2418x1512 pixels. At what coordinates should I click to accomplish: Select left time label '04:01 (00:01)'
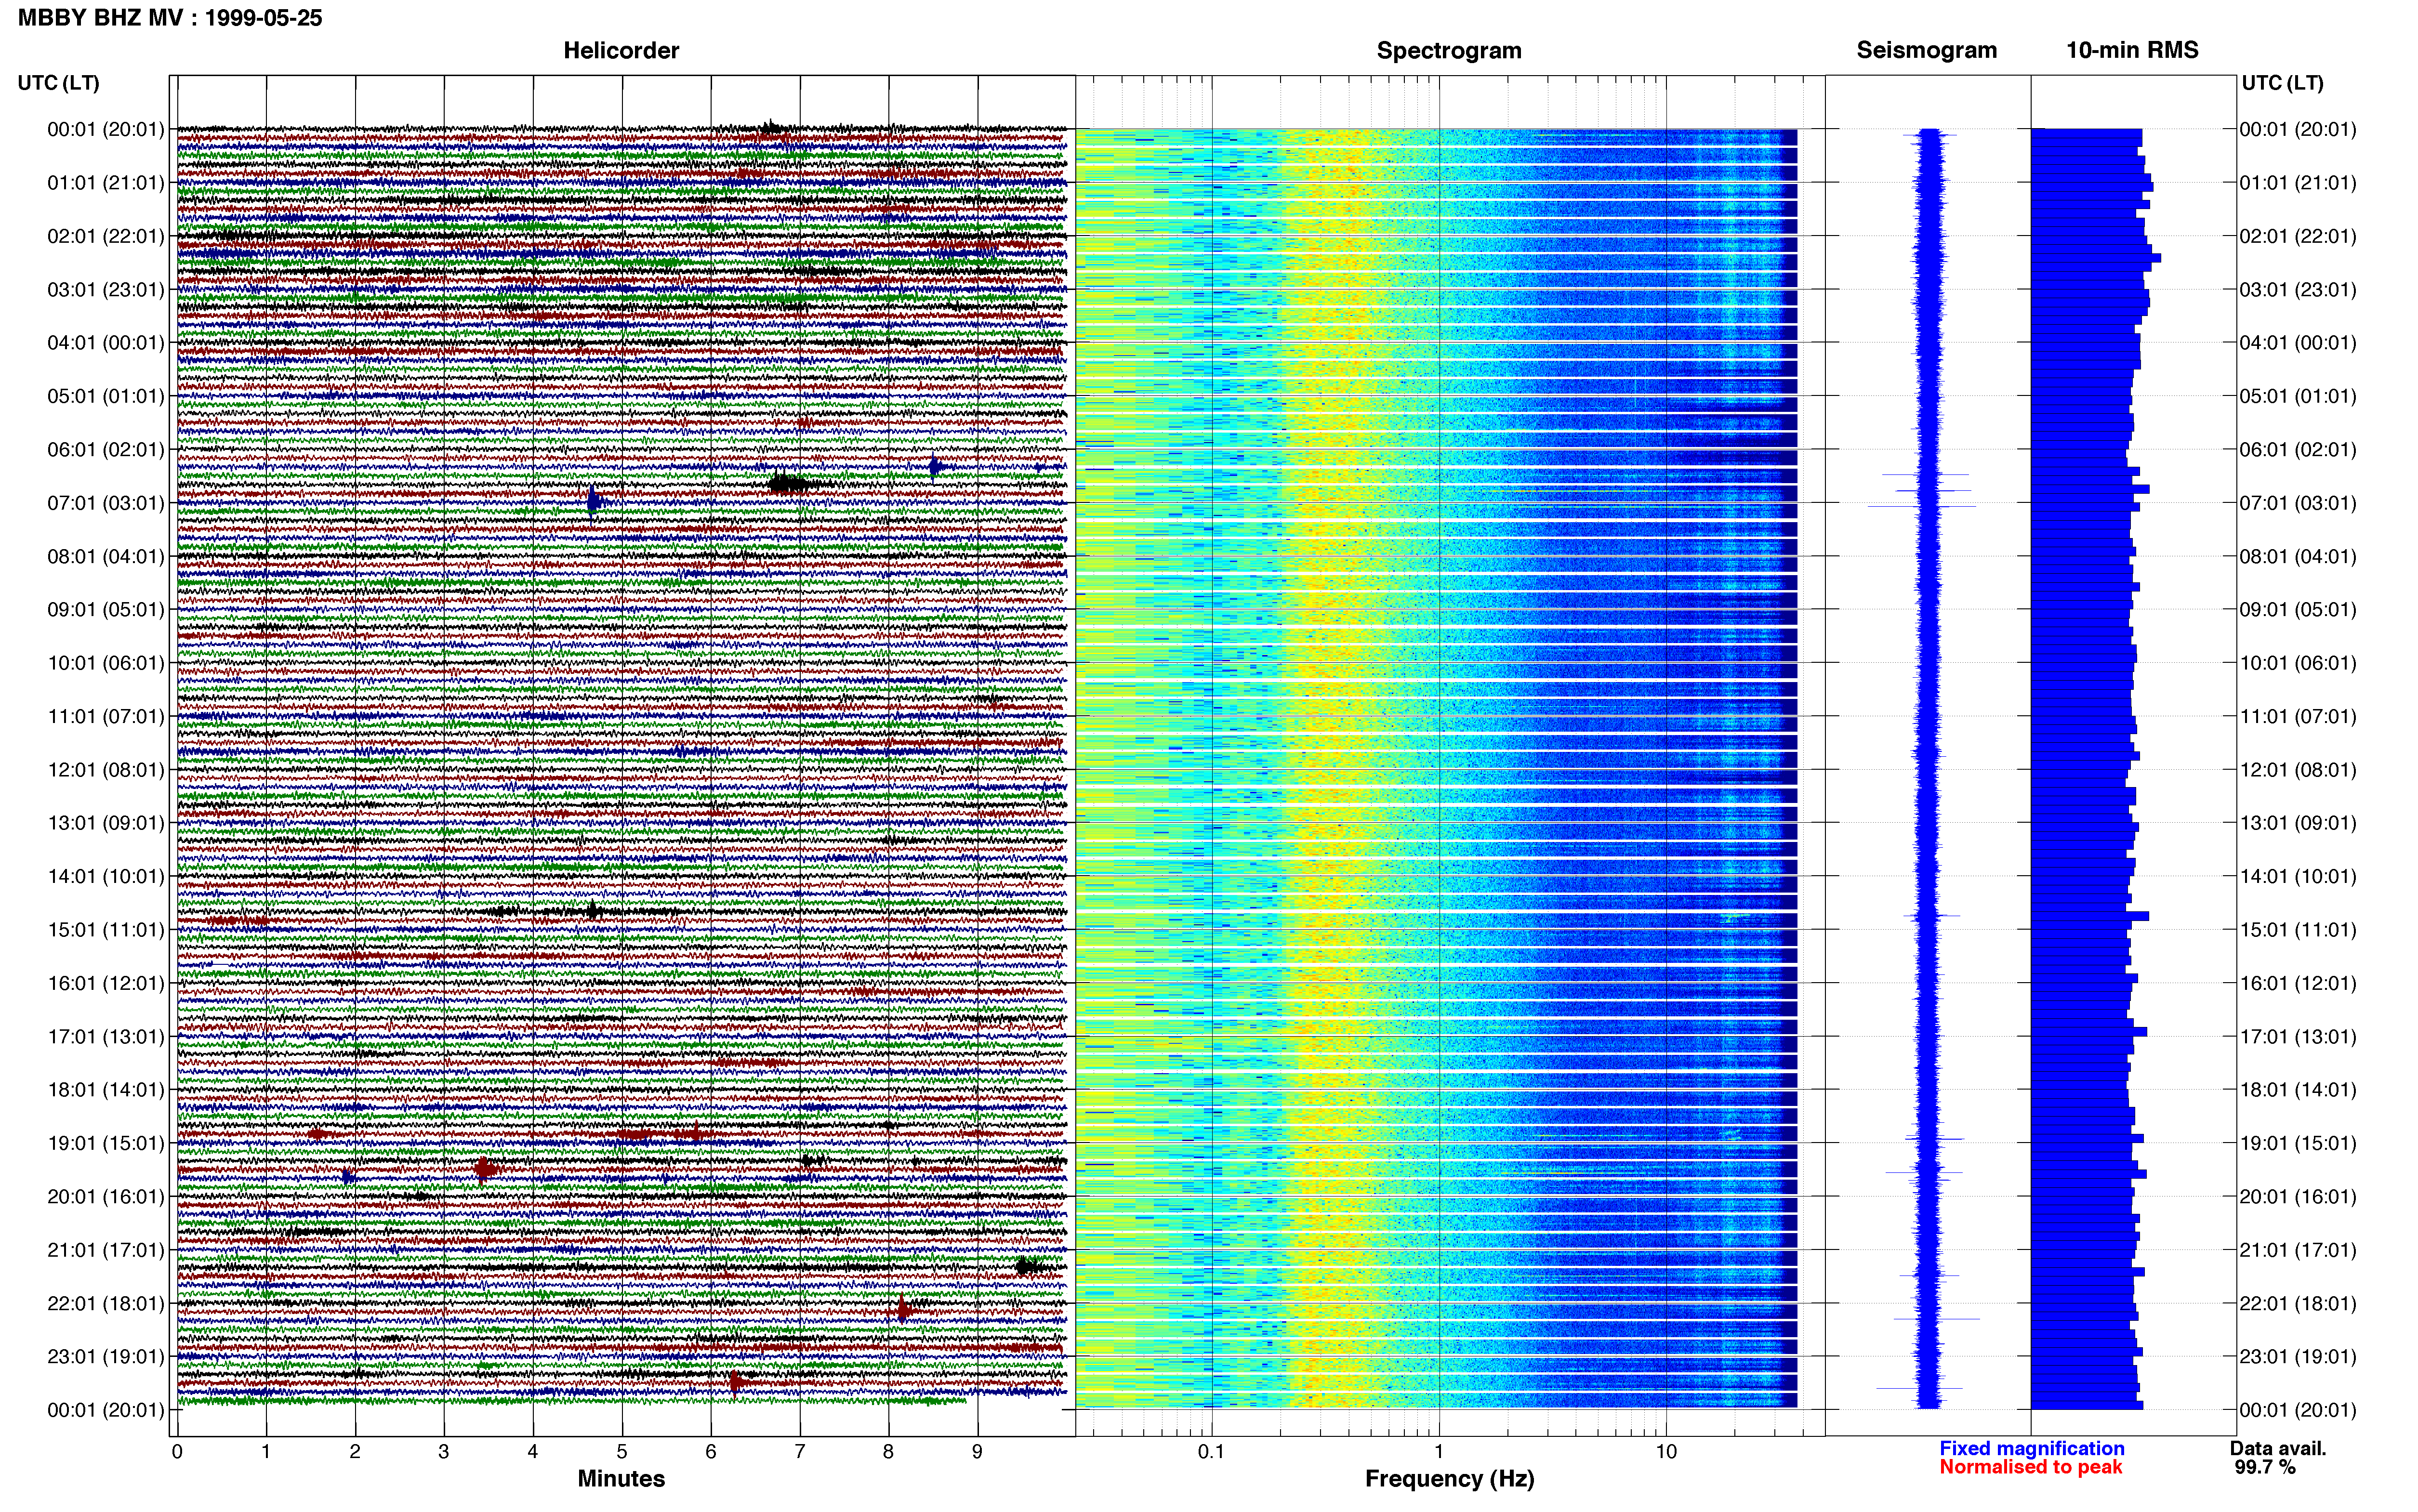tap(106, 343)
